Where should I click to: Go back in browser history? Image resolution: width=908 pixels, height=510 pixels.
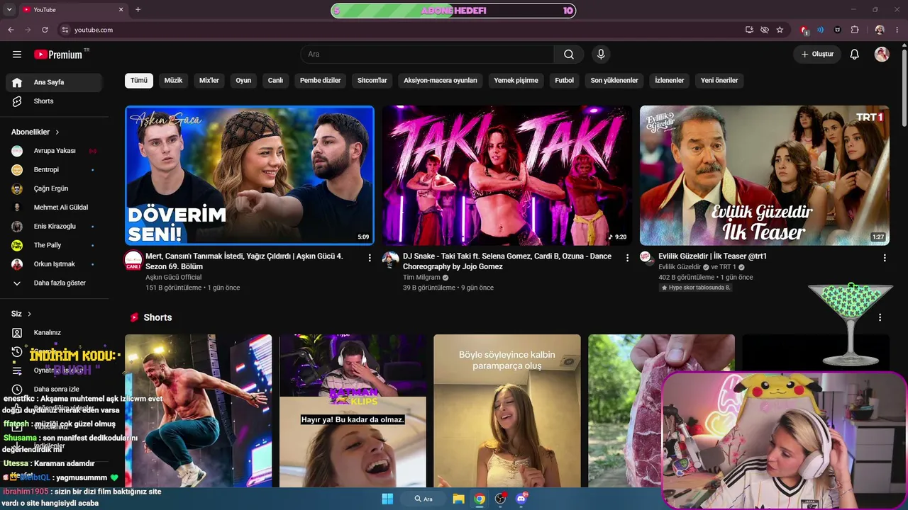(x=11, y=30)
